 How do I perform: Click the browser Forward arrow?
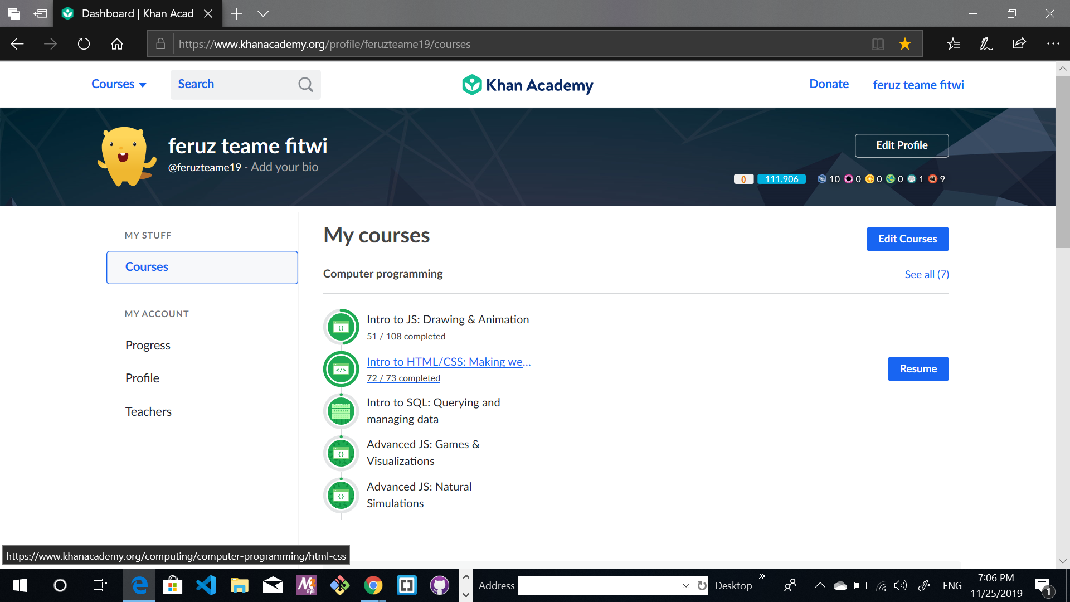click(50, 44)
